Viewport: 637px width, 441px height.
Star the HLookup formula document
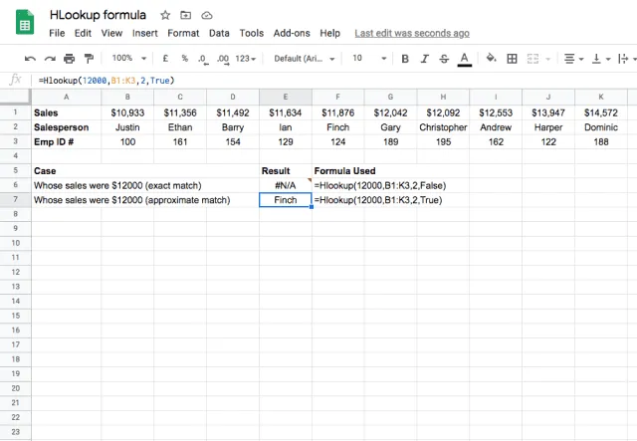[165, 16]
